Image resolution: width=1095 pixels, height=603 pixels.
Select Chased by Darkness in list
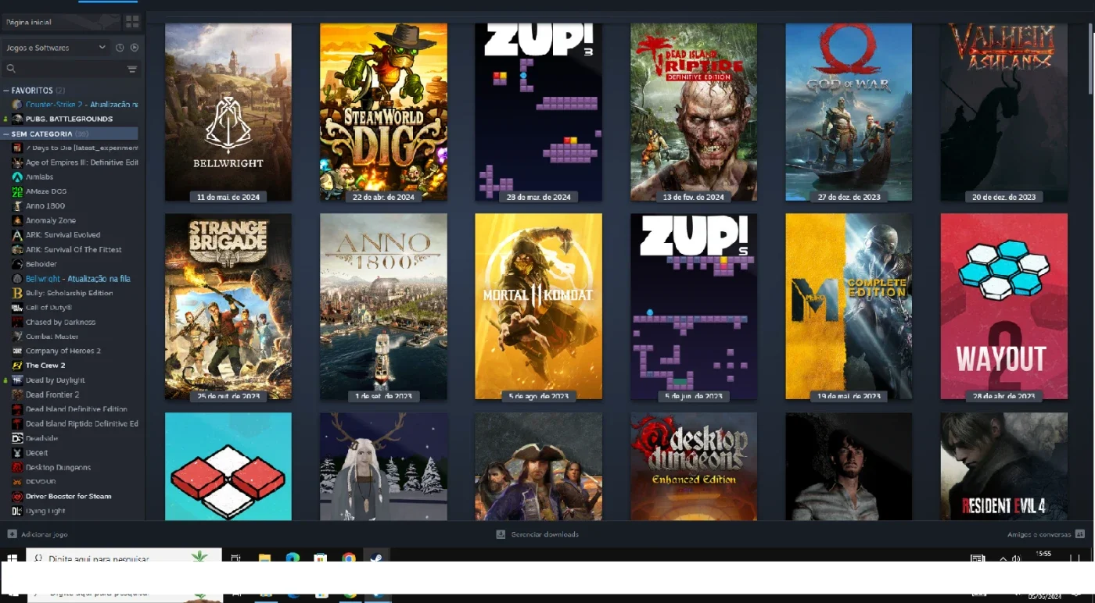61,322
